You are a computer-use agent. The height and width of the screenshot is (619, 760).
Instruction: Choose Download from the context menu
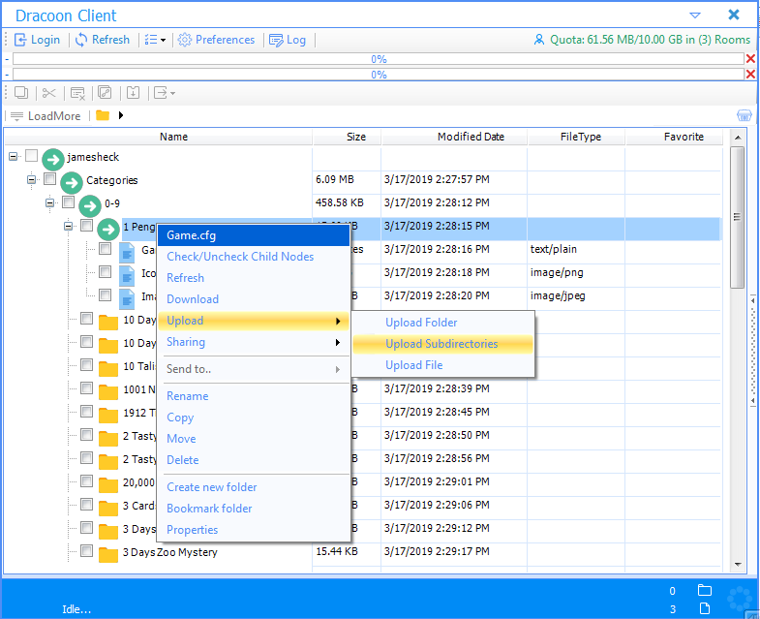point(253,299)
